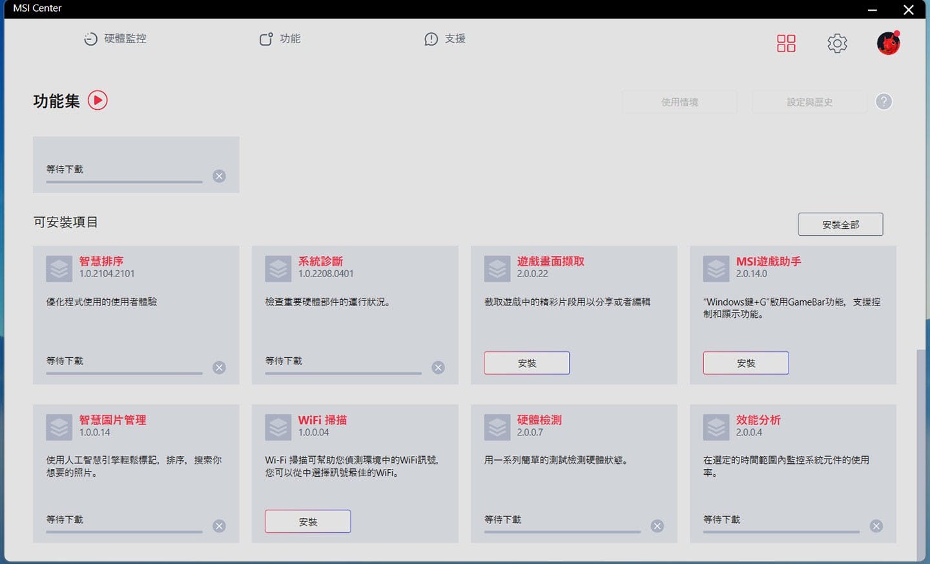Open the 功能 tab

pyautogui.click(x=280, y=39)
